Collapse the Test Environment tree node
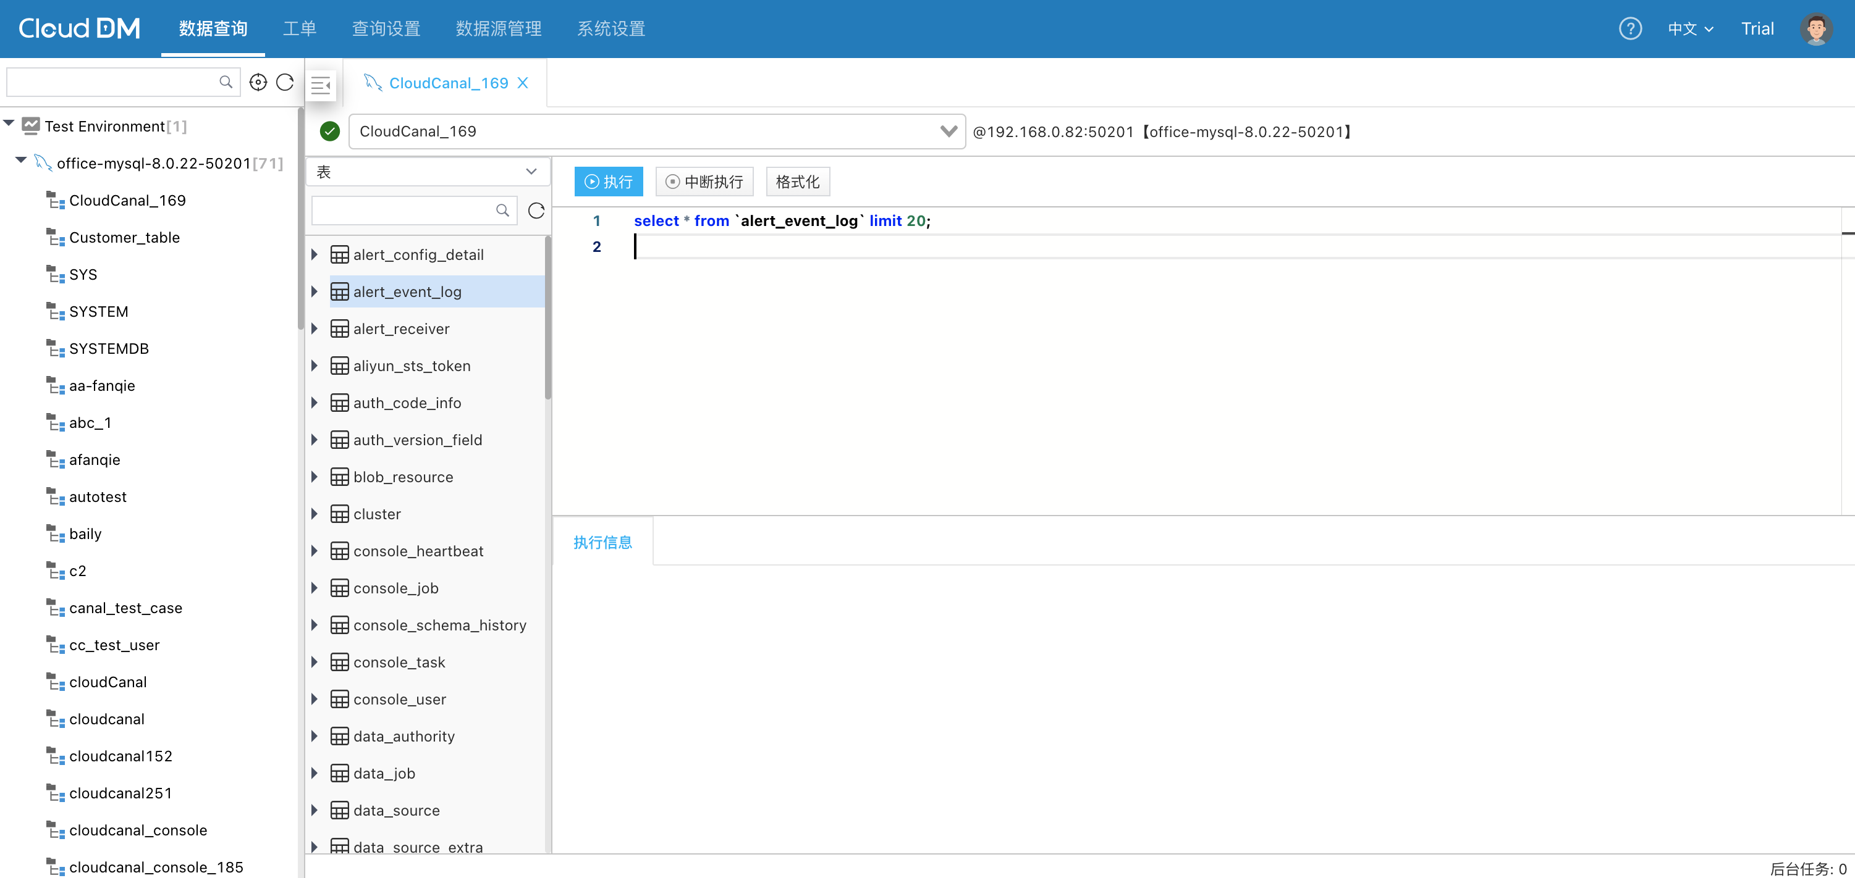 coord(9,123)
